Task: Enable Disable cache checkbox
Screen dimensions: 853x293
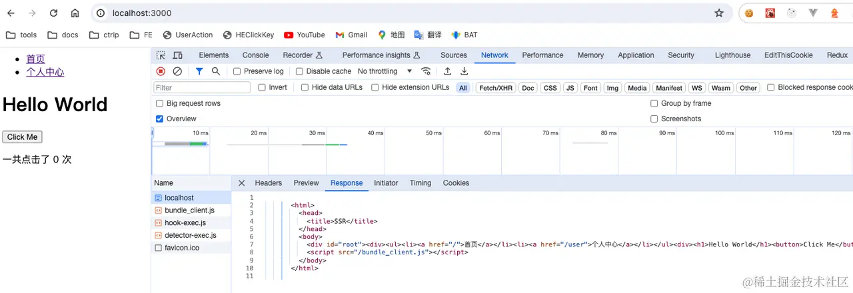Action: (x=299, y=71)
